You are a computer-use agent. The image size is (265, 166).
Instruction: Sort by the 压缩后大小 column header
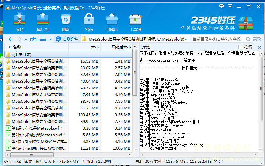tap(116, 47)
